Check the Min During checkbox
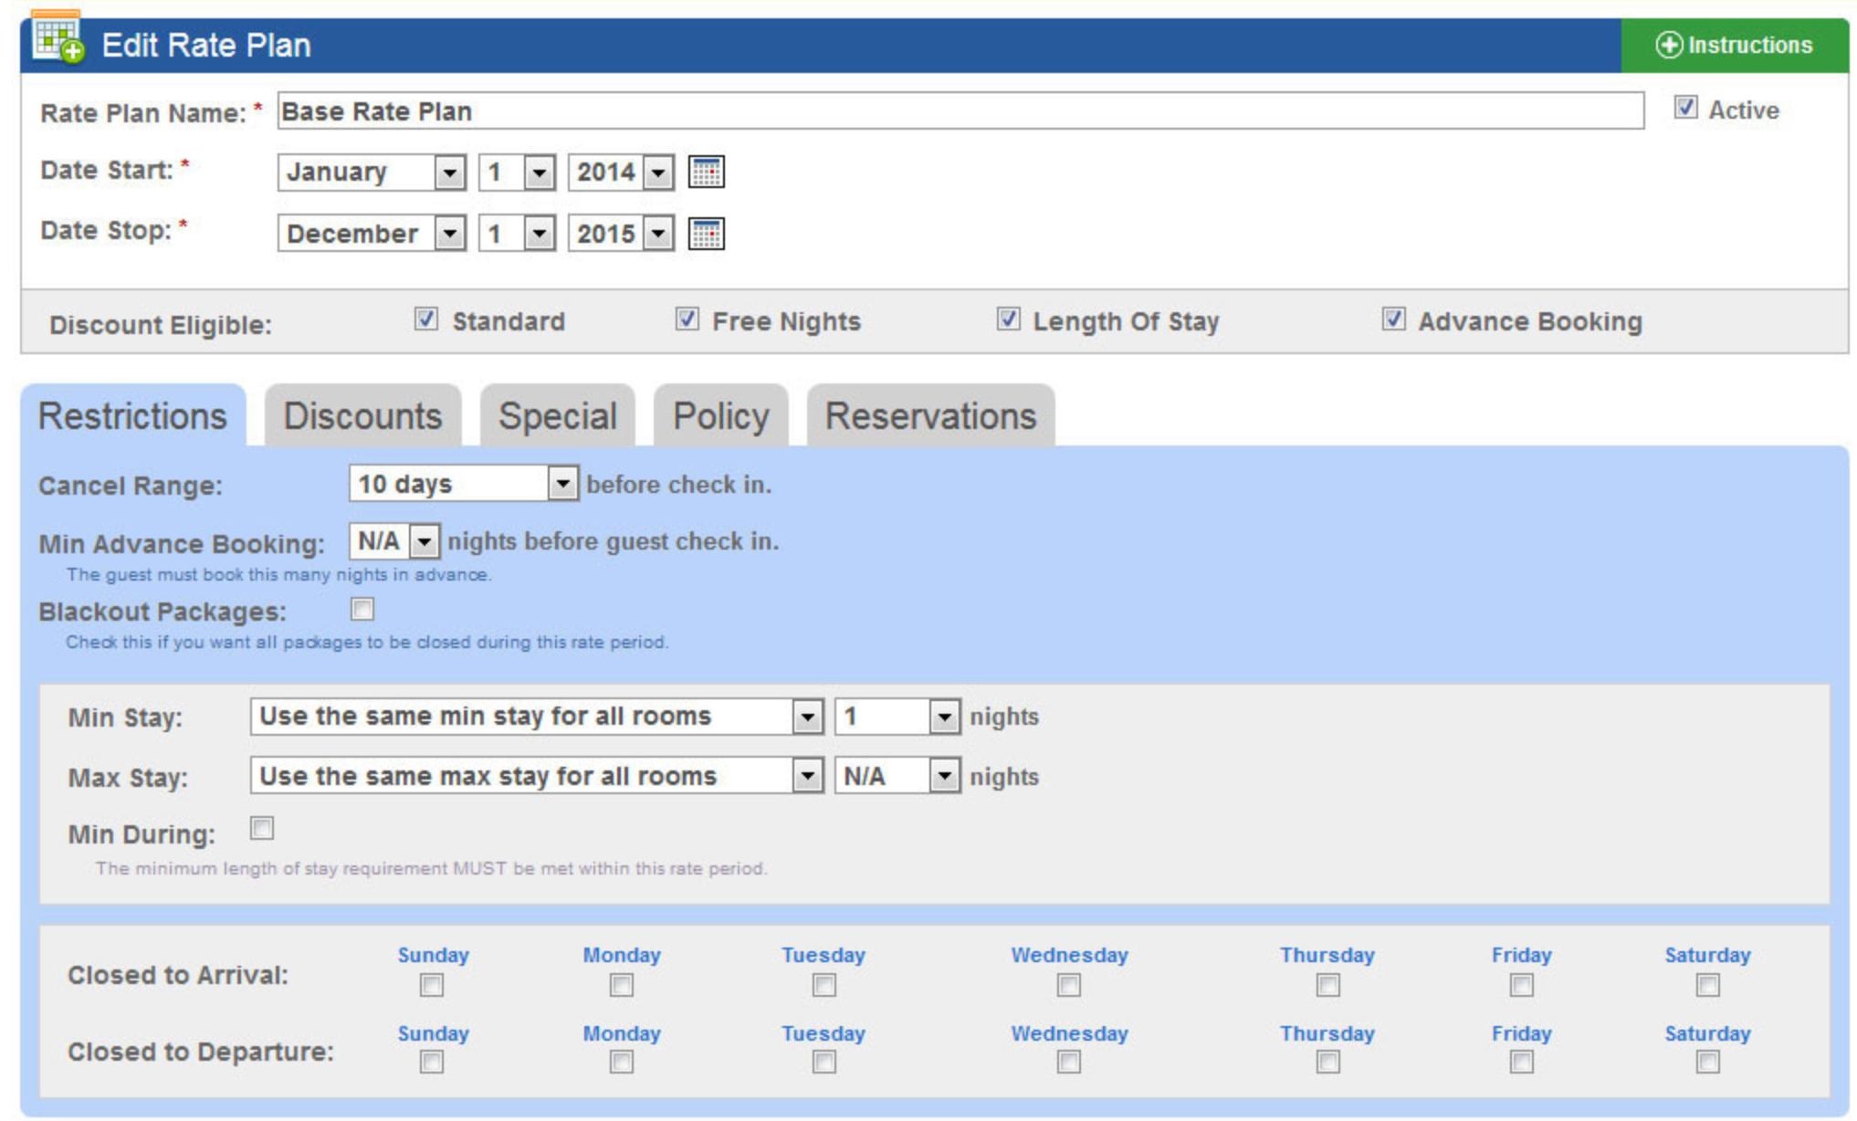Image resolution: width=1857 pixels, height=1121 pixels. 262,828
